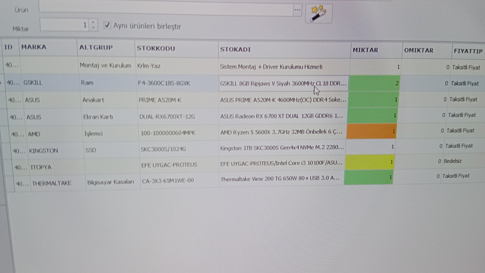
Task: Click the green quantity cell for GSKILL ram
Action: tap(374, 83)
